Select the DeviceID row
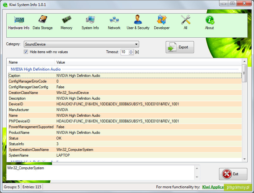The height and width of the screenshot is (193, 254). (x=125, y=104)
